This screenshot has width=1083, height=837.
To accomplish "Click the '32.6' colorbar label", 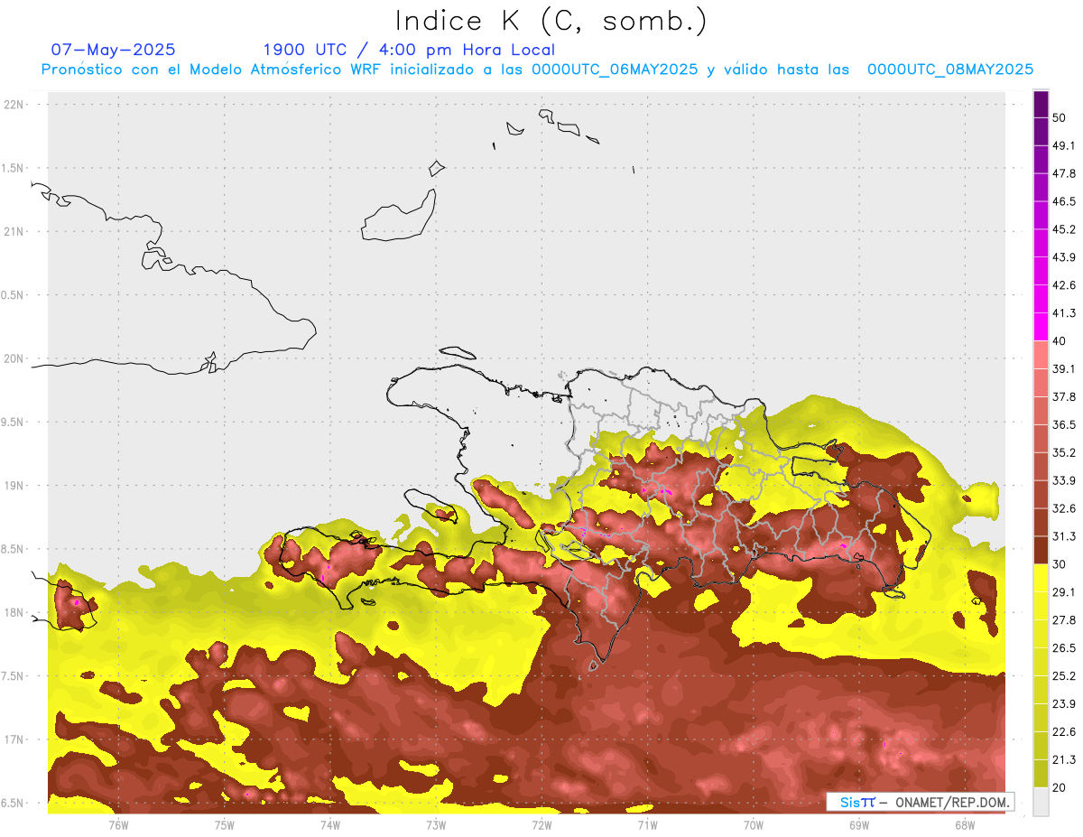I will (x=1064, y=508).
